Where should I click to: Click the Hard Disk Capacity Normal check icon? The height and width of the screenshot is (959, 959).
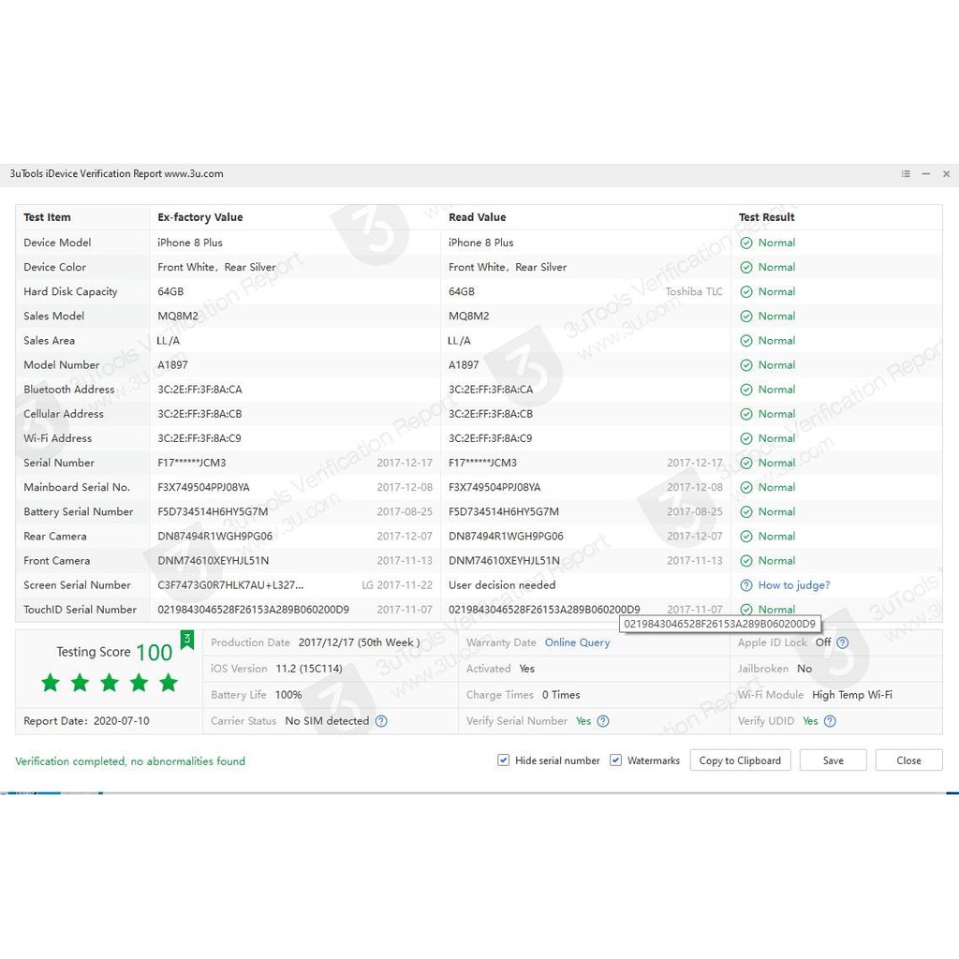[746, 292]
